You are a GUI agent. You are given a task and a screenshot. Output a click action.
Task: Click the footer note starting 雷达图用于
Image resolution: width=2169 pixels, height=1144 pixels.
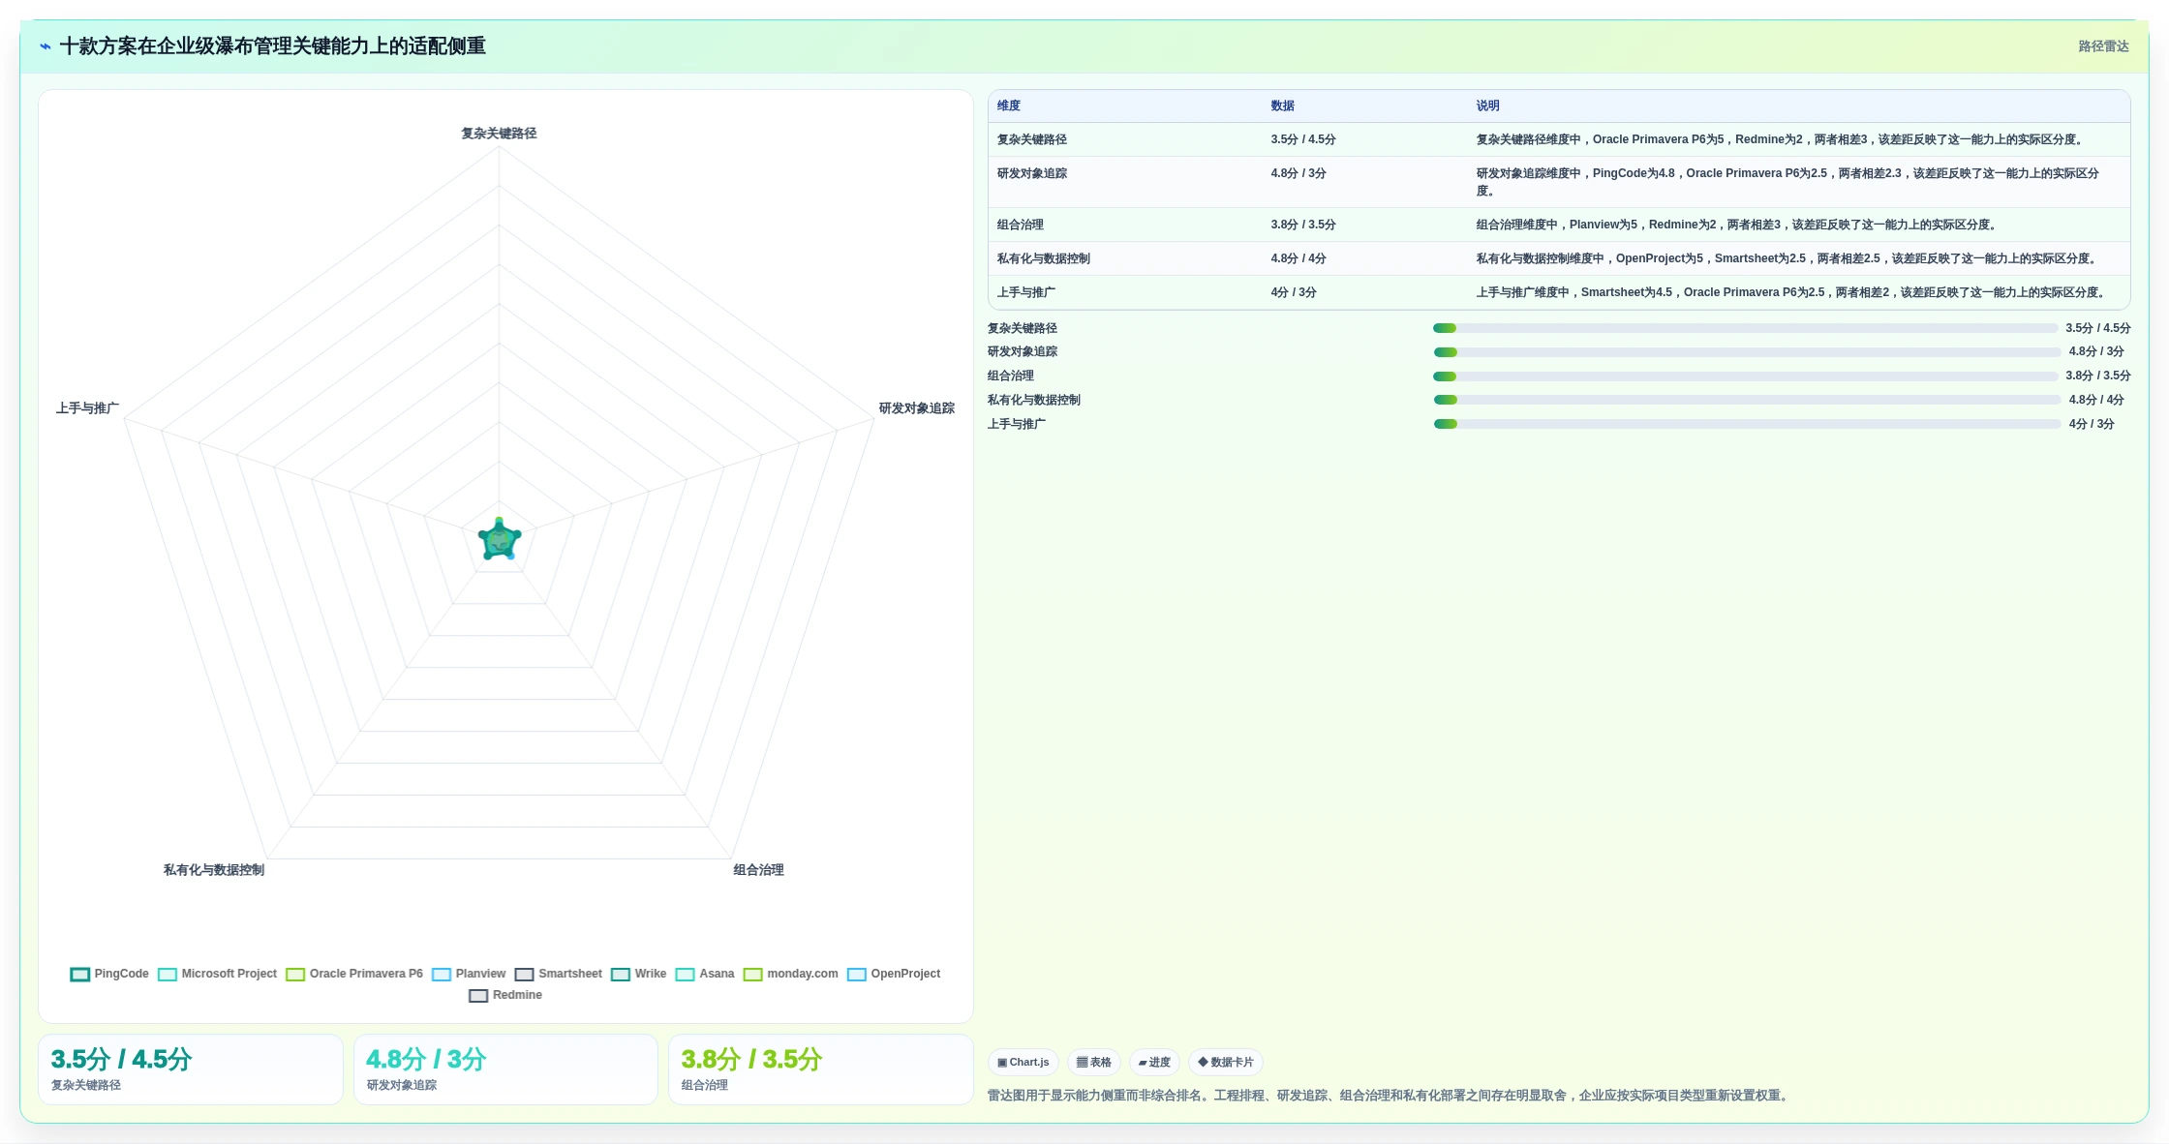point(1390,1096)
